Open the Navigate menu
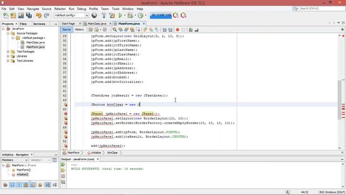 tap(33, 9)
